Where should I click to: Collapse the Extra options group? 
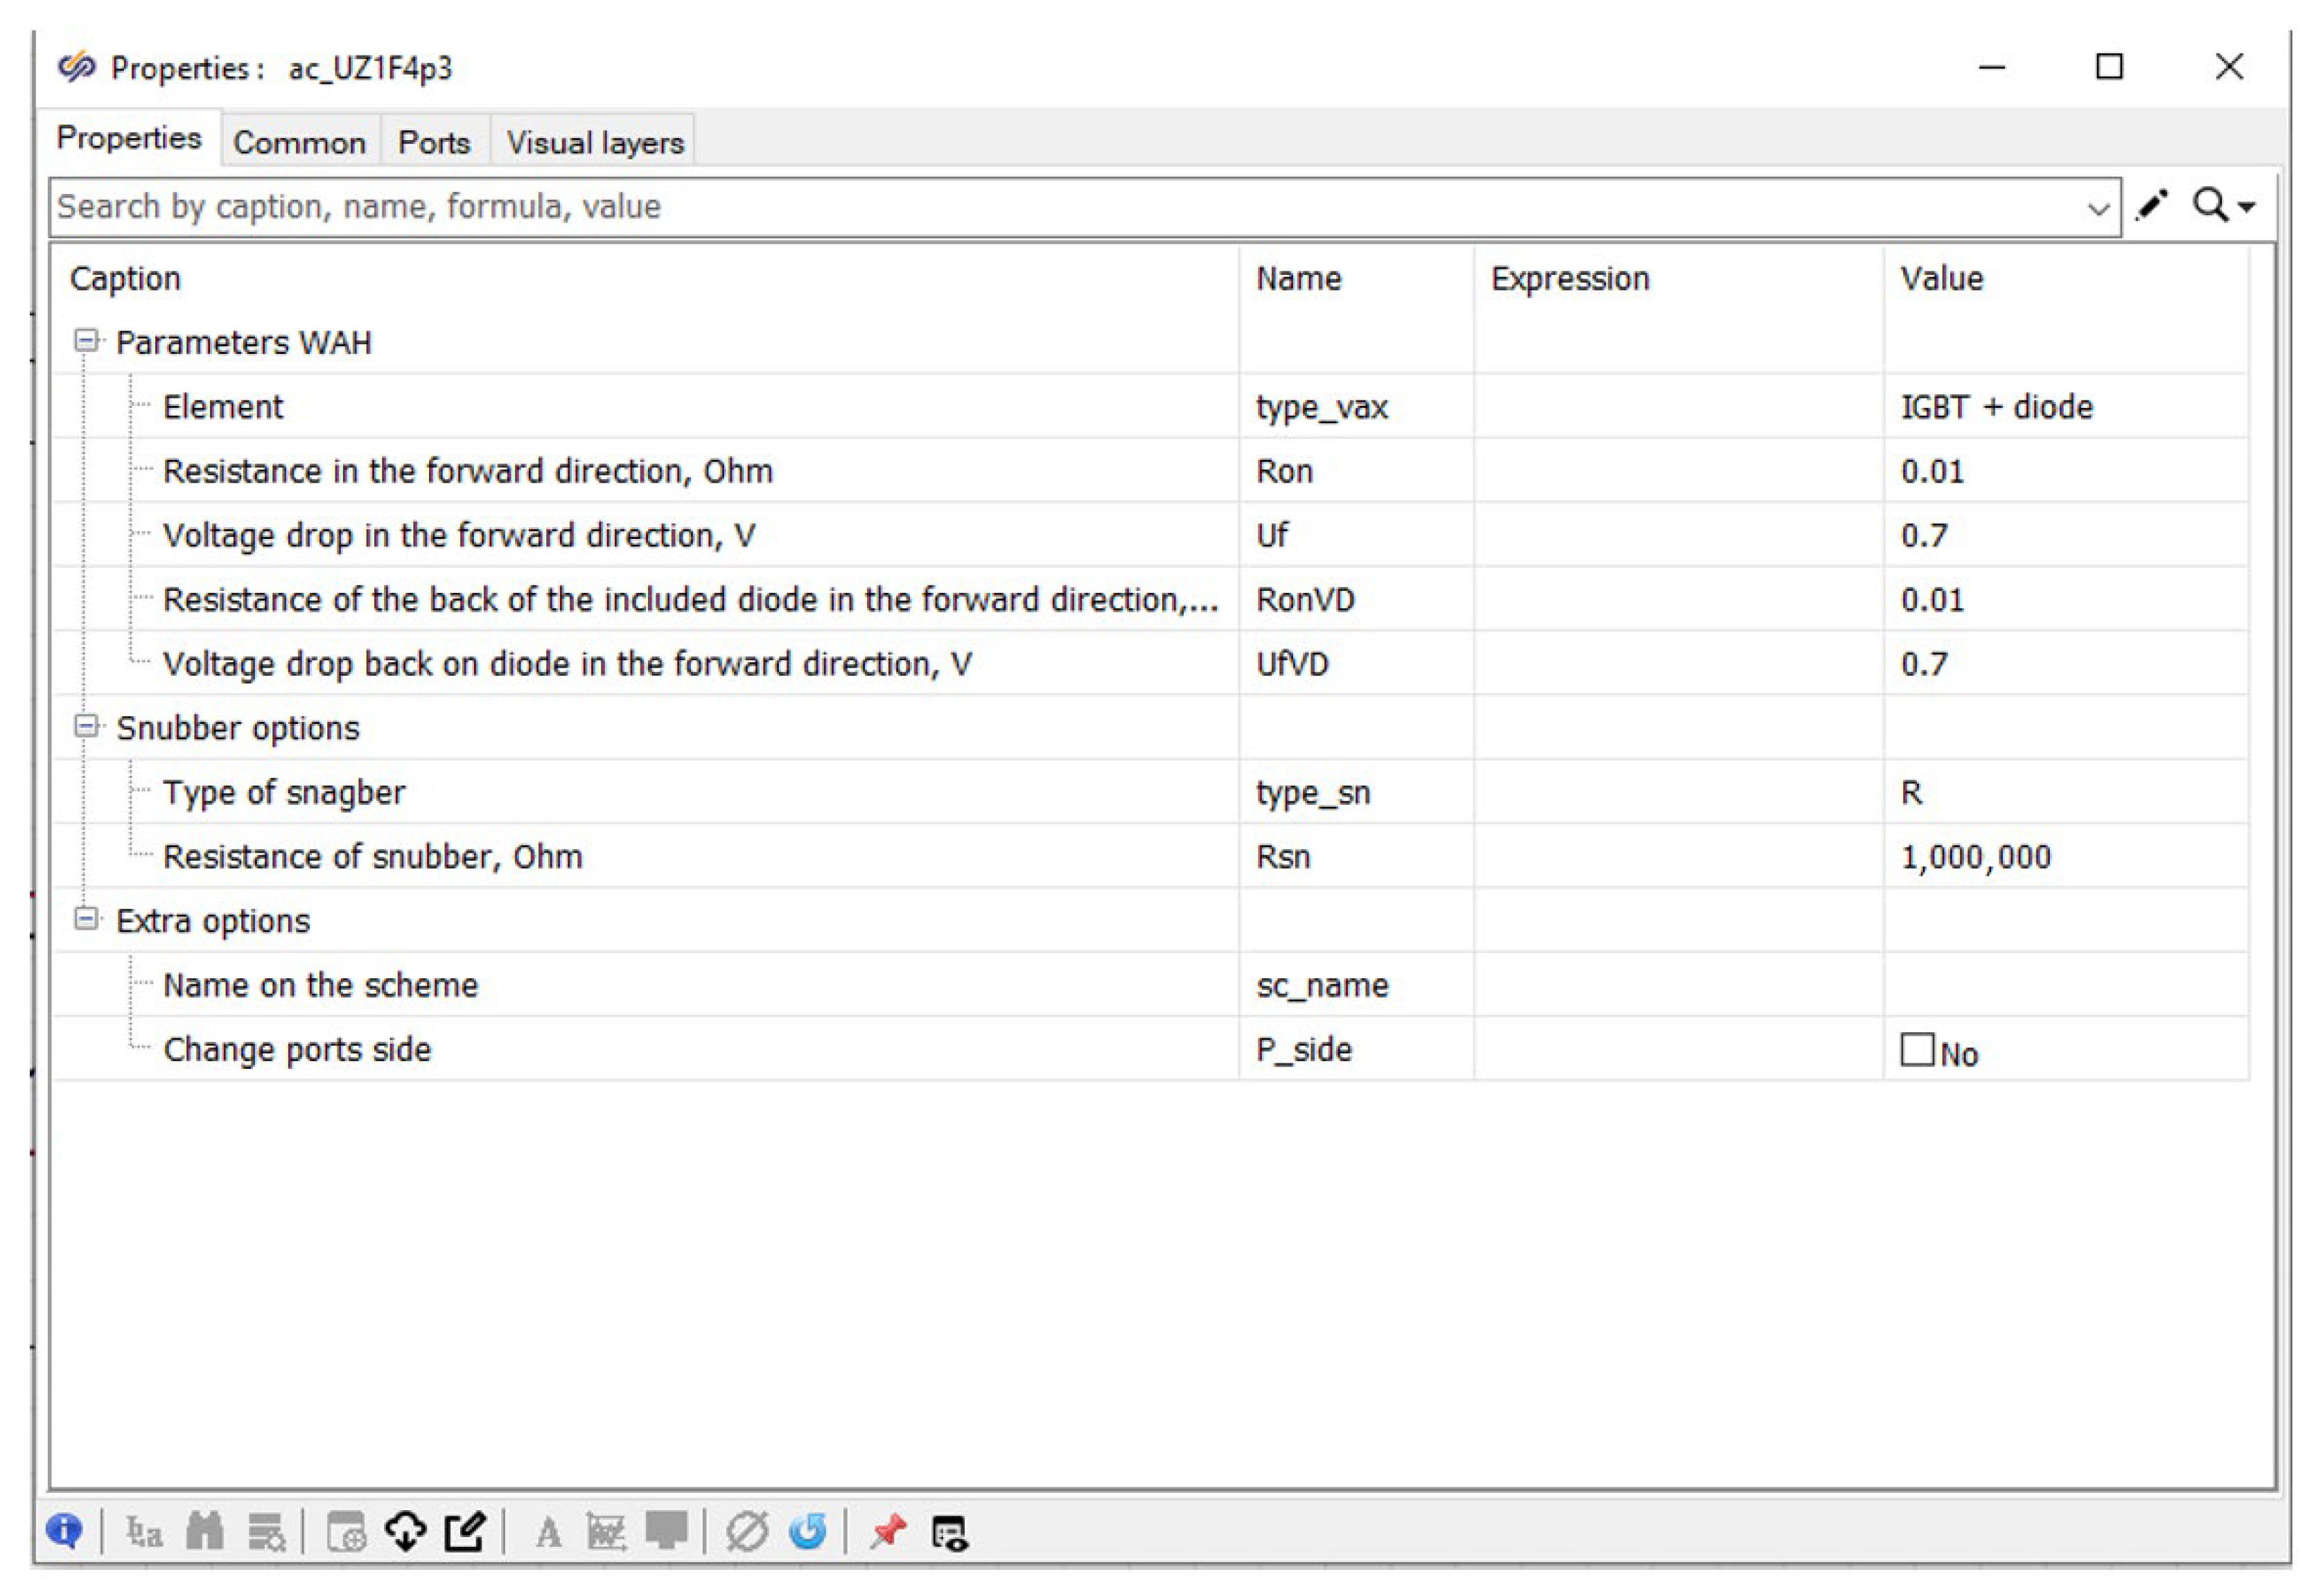coord(87,919)
